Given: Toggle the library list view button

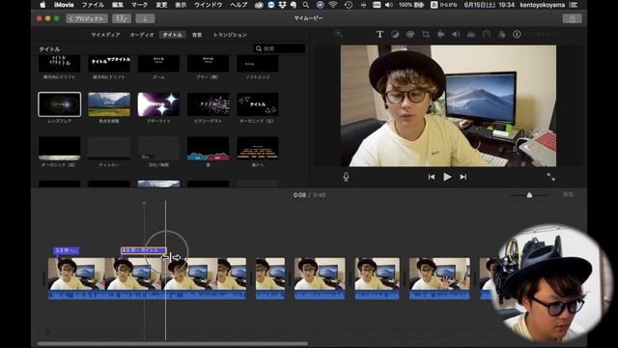Looking at the screenshot, I should coord(122,18).
